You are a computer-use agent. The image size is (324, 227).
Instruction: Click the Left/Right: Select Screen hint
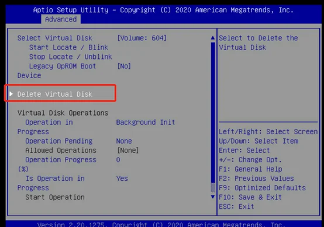(268, 131)
